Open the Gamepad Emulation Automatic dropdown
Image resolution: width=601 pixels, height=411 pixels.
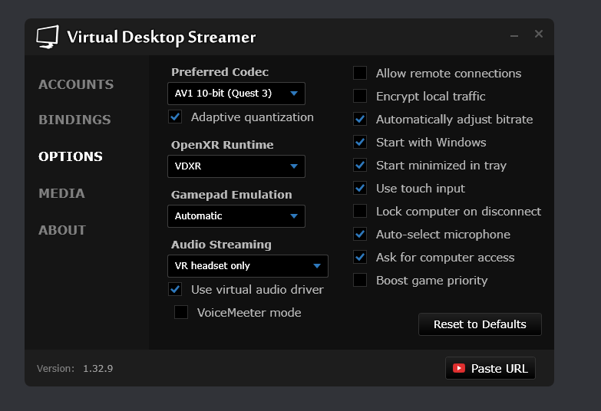pos(236,216)
